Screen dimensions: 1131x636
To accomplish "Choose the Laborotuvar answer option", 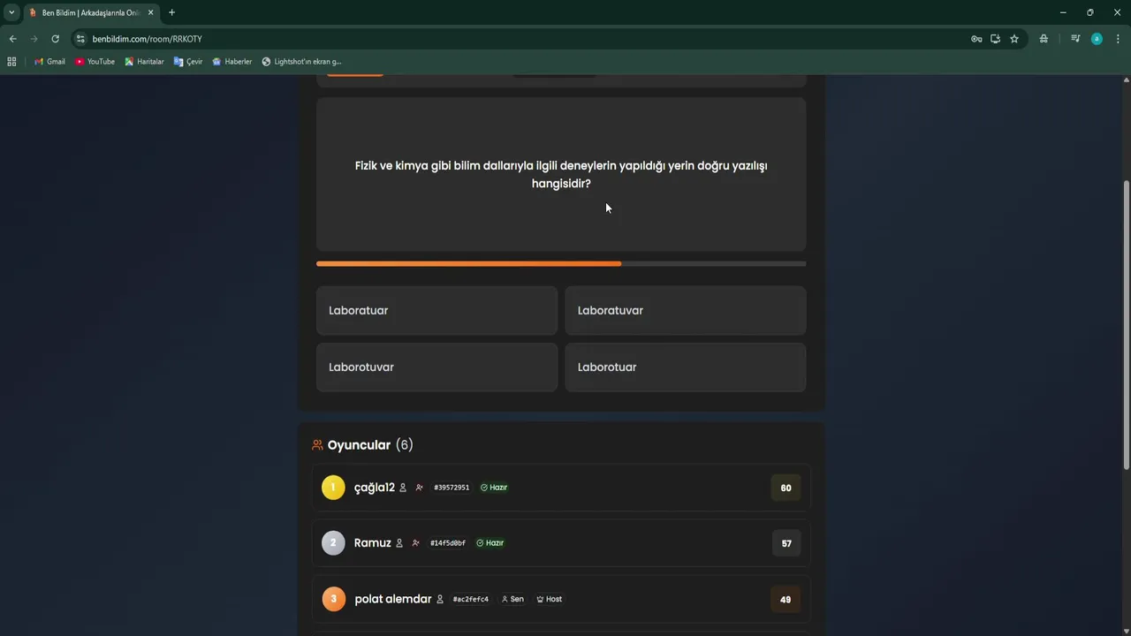I will pyautogui.click(x=436, y=367).
